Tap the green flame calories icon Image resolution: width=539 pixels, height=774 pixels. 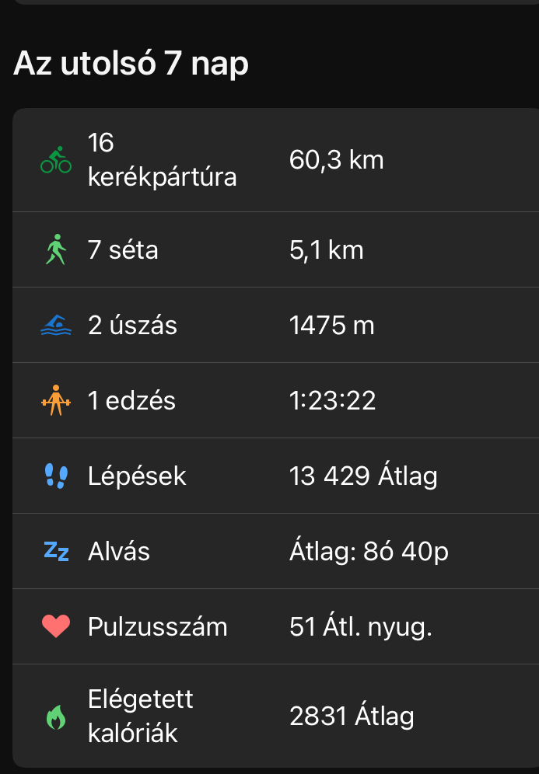56,716
